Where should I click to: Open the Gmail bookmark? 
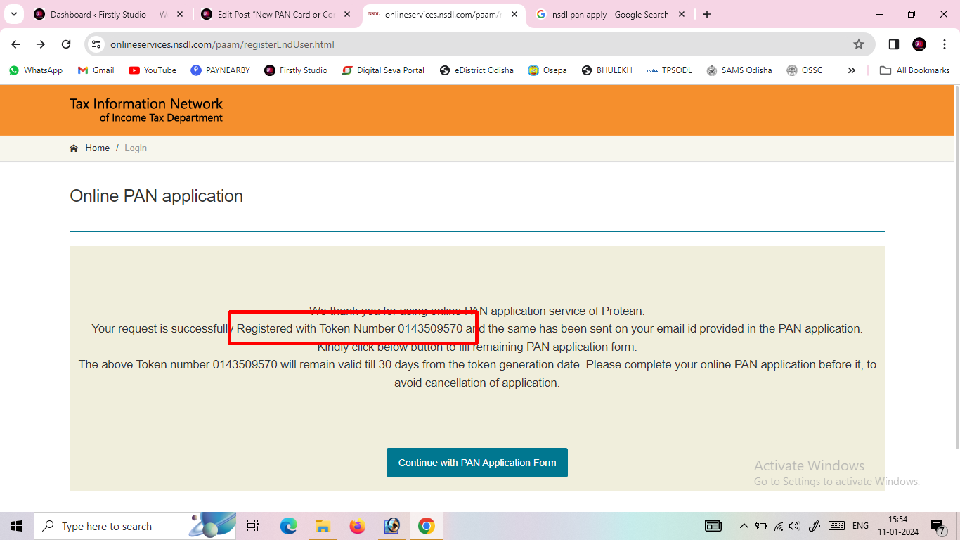point(95,70)
